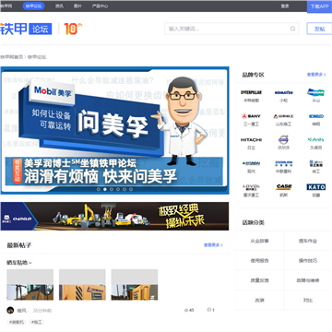This screenshot has width=332, height=332.
Task: Select the second carousel indicator dot
Action: [105, 189]
